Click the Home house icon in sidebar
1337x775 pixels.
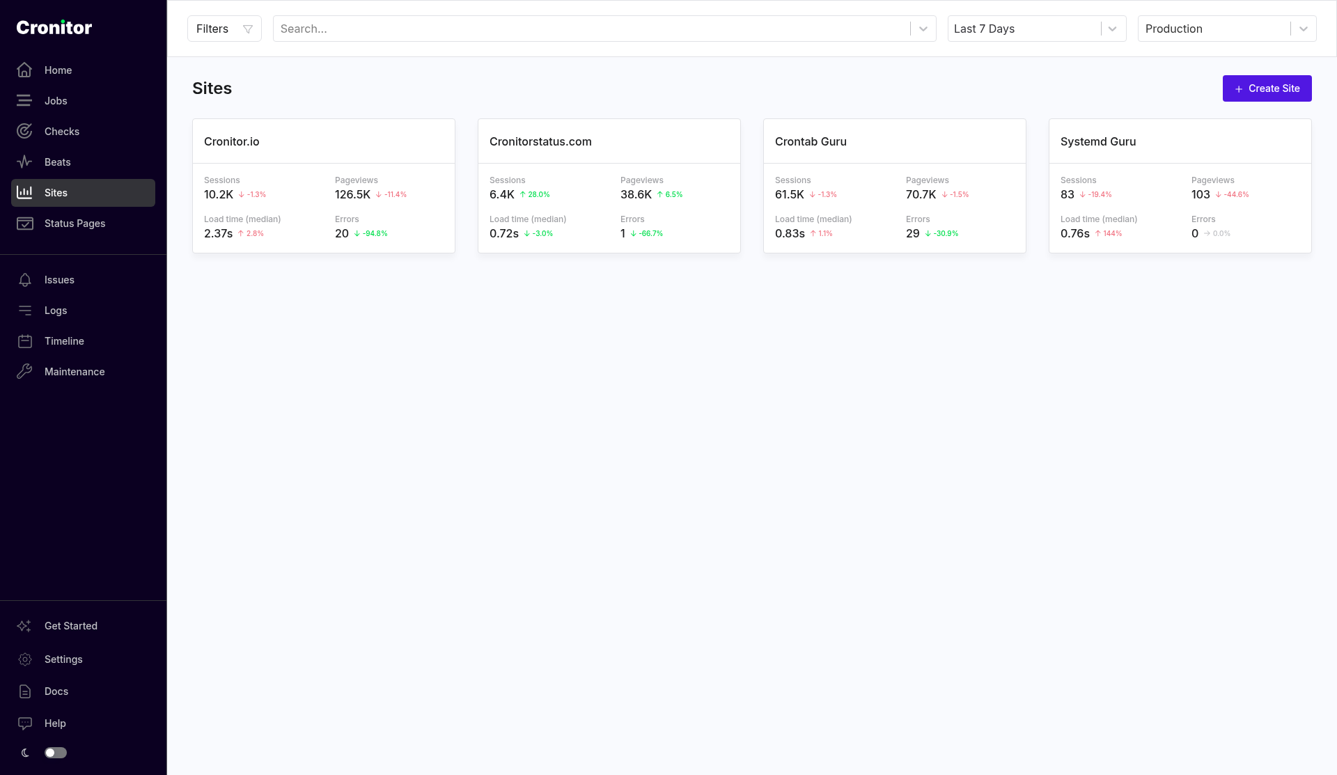pyautogui.click(x=24, y=70)
